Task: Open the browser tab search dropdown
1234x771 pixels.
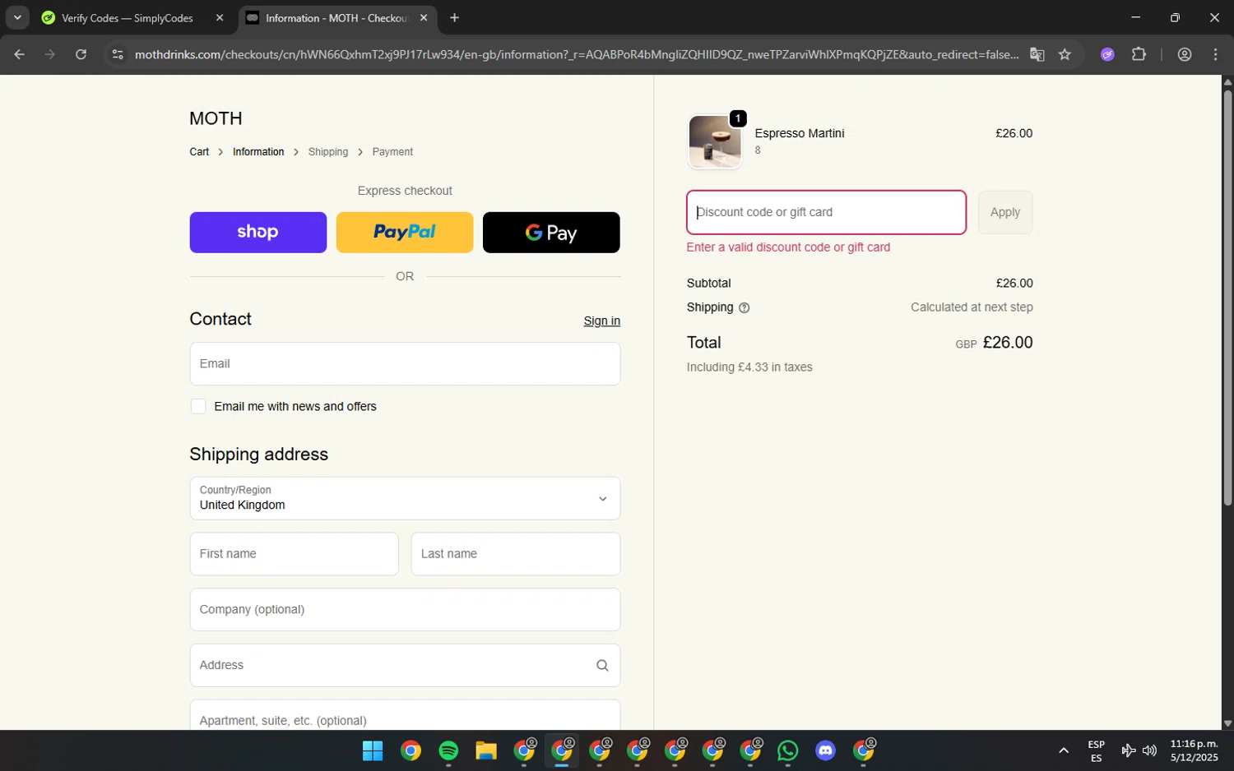Action: (17, 17)
